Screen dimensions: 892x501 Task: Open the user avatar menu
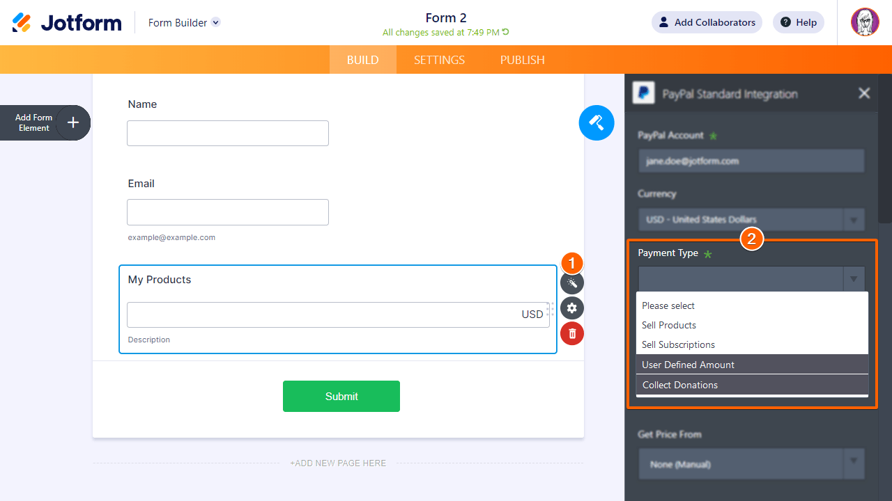865,22
